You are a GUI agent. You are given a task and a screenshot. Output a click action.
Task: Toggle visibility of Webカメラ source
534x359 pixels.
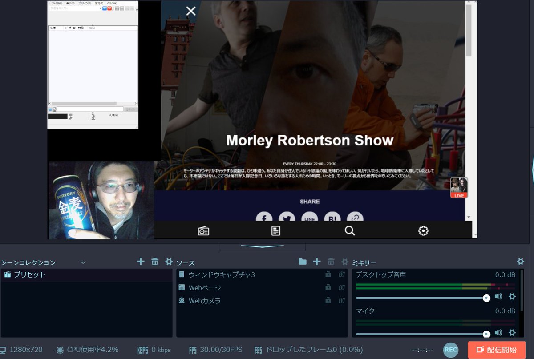tap(342, 300)
